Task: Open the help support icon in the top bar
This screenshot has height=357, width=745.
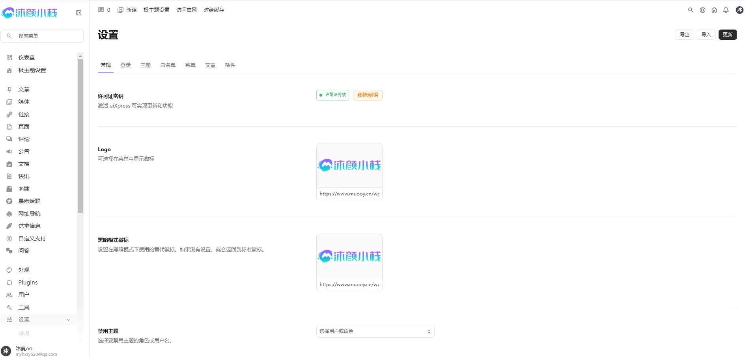Action: (702, 10)
